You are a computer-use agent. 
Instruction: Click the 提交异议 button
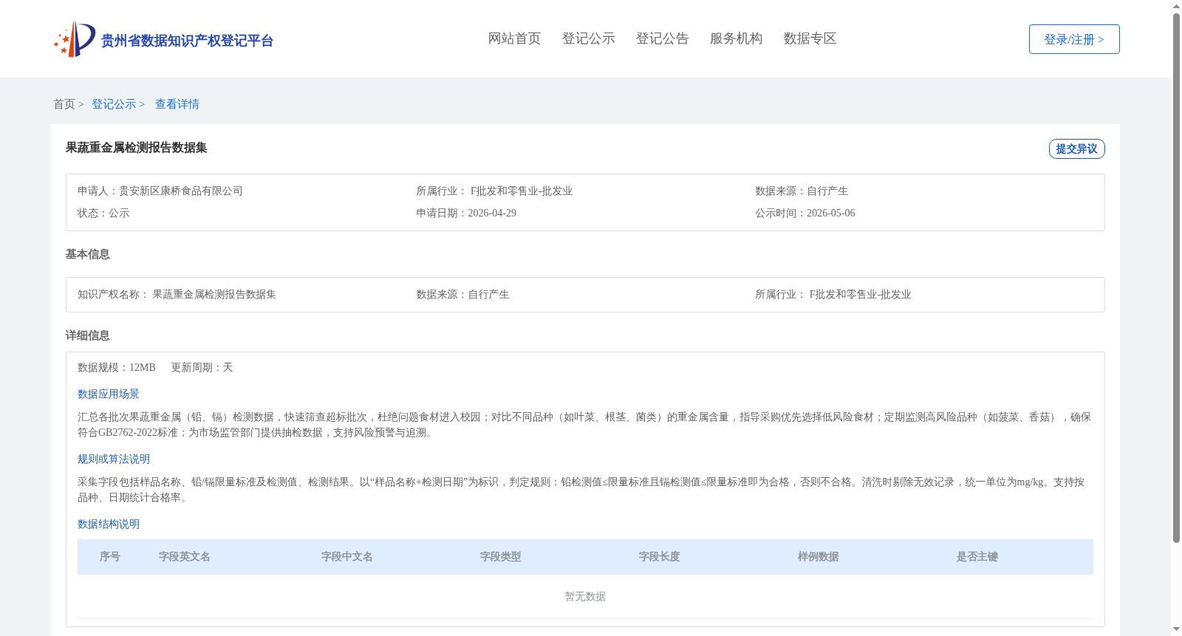[1076, 148]
